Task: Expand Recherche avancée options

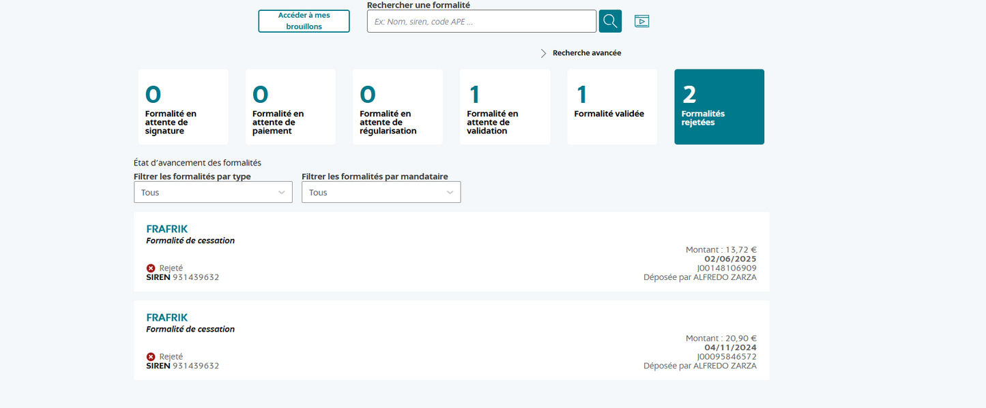Action: pos(586,53)
